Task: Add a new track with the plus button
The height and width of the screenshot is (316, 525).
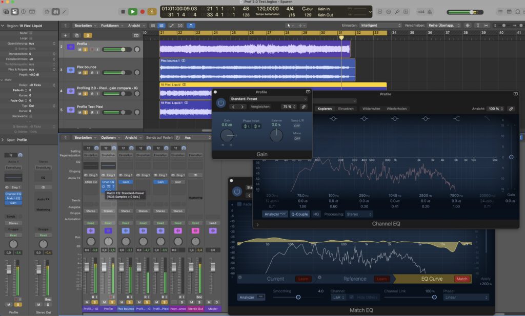Action: (x=65, y=35)
